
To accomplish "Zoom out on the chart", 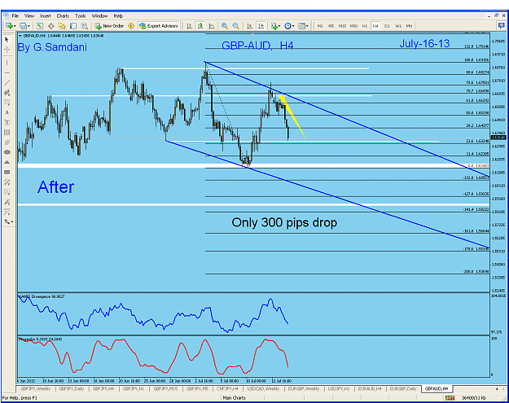I will point(235,26).
